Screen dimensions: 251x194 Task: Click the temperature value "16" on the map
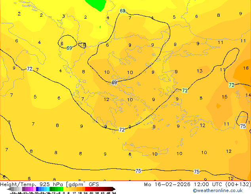point(246,68)
